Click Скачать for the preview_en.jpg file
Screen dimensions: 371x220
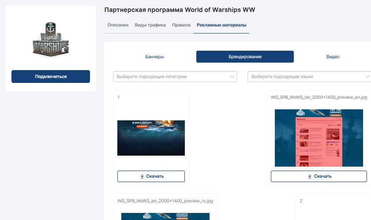click(319, 176)
